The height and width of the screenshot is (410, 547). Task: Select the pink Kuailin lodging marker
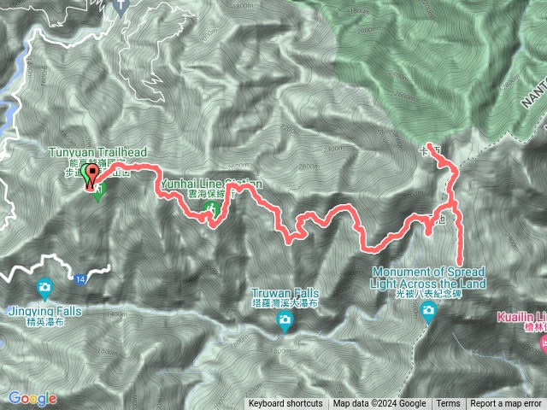click(x=544, y=343)
